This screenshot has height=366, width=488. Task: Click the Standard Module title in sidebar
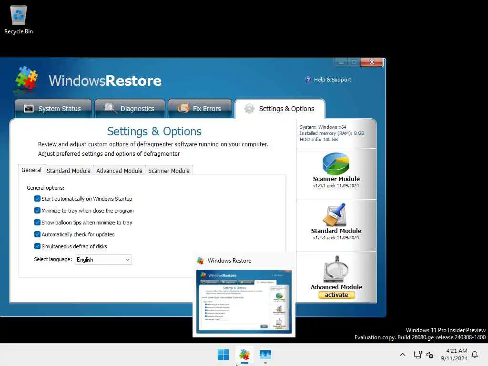[x=336, y=231]
